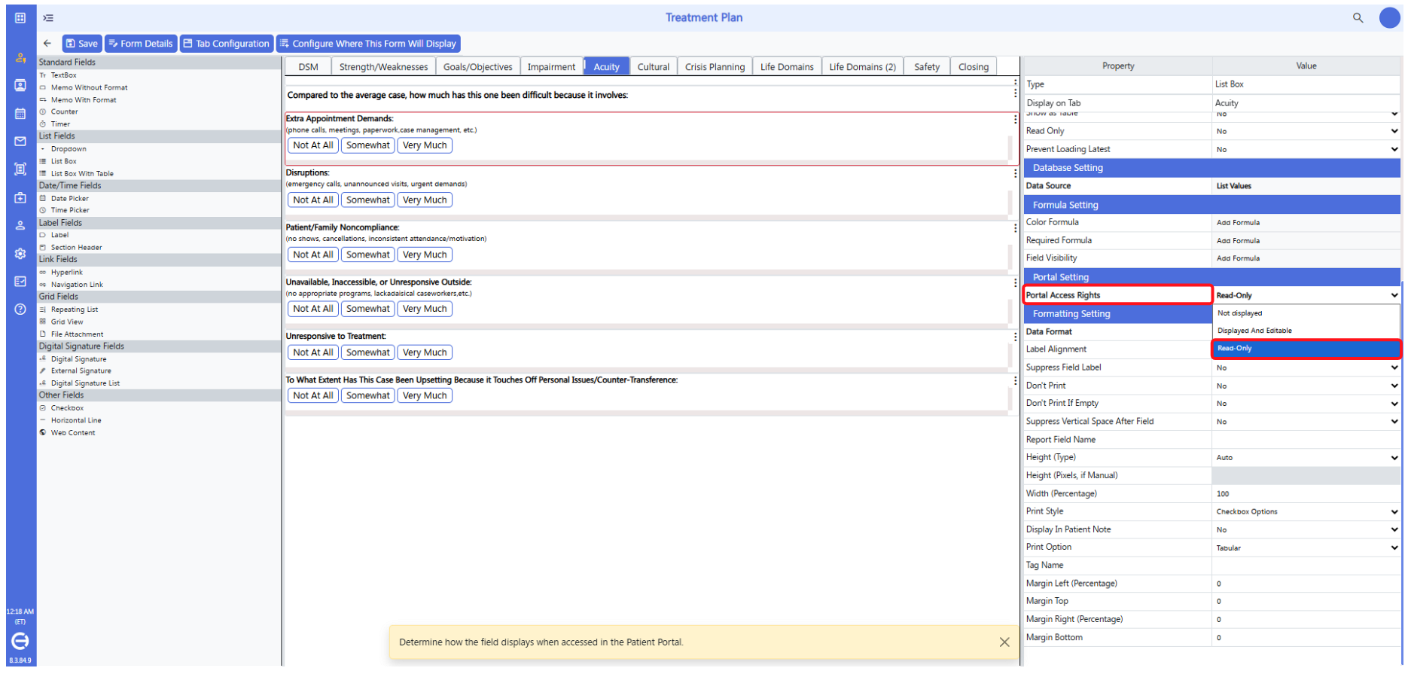Image resolution: width=1411 pixels, height=674 pixels.
Task: Choose Not displayed option in dropdown list
Action: pyautogui.click(x=1306, y=313)
